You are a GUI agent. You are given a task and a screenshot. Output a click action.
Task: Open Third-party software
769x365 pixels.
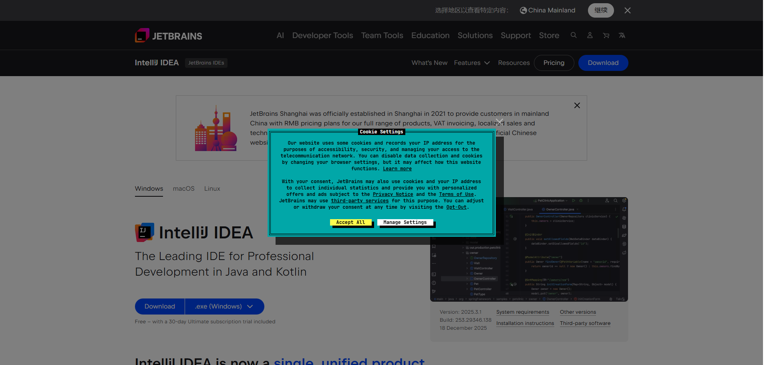click(585, 323)
